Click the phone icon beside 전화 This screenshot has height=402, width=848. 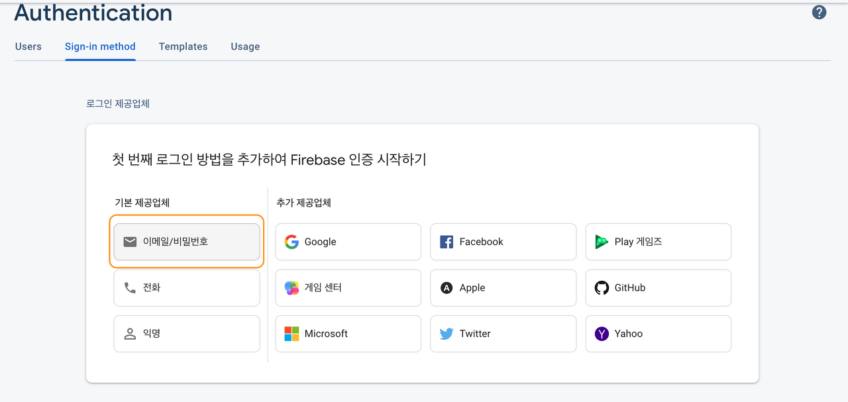(x=130, y=287)
